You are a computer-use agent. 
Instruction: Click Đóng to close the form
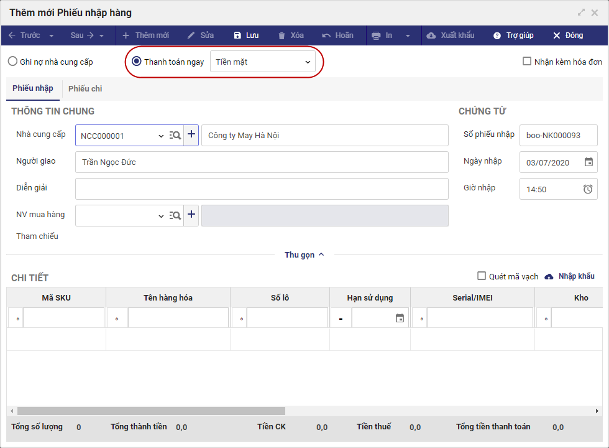pos(568,35)
